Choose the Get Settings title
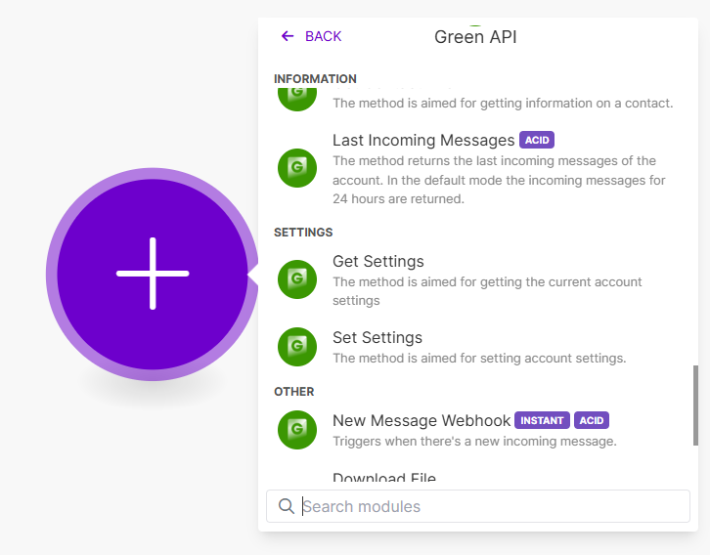 click(378, 262)
